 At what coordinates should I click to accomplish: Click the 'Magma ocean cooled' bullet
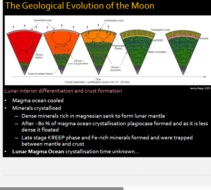(x=38, y=101)
